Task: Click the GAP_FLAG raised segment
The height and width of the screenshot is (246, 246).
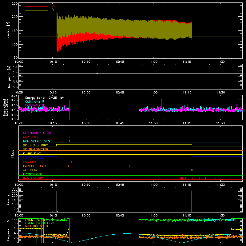Action: (104, 136)
